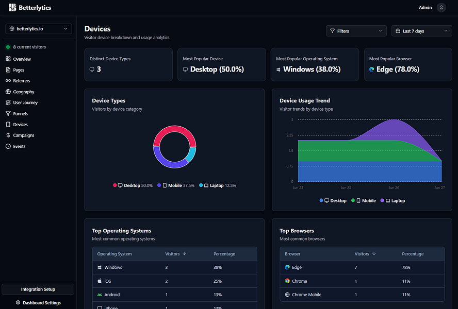Open the Filters dropdown
The image size is (458, 309).
pos(356,31)
